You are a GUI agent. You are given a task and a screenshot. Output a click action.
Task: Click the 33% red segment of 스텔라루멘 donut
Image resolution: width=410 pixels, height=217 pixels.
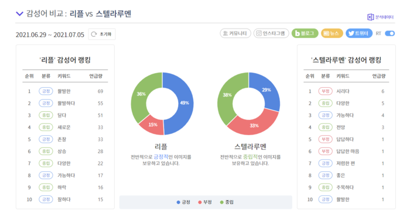[254, 126]
